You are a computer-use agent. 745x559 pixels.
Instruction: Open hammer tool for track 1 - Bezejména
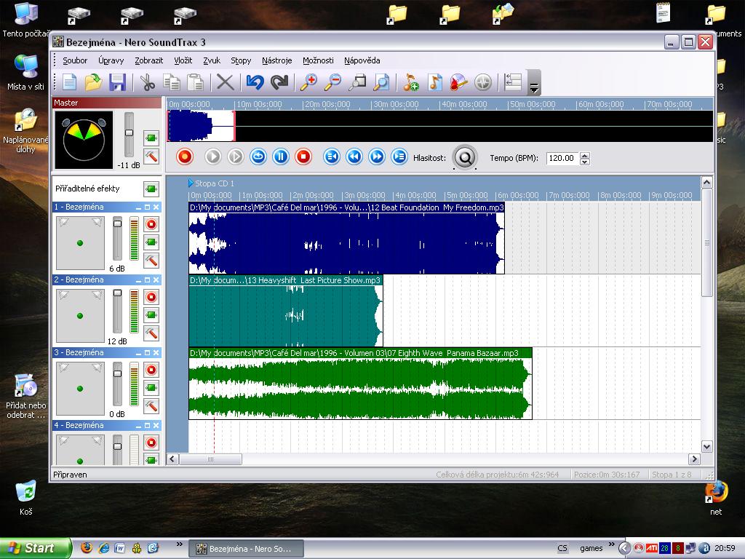click(x=151, y=261)
